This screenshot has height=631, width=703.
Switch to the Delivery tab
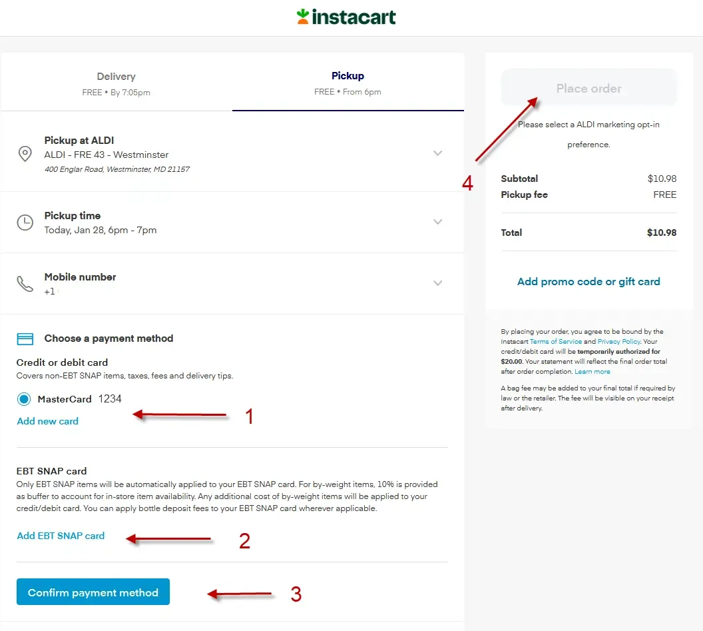(x=116, y=83)
